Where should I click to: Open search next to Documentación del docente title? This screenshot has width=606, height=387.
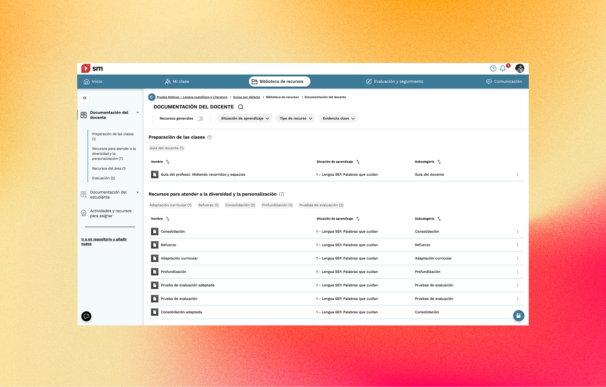241,107
